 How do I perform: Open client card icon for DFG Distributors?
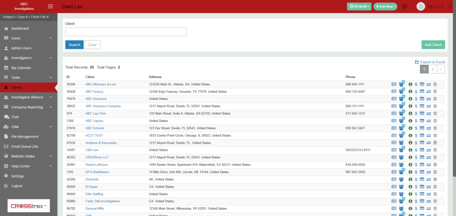(394, 172)
